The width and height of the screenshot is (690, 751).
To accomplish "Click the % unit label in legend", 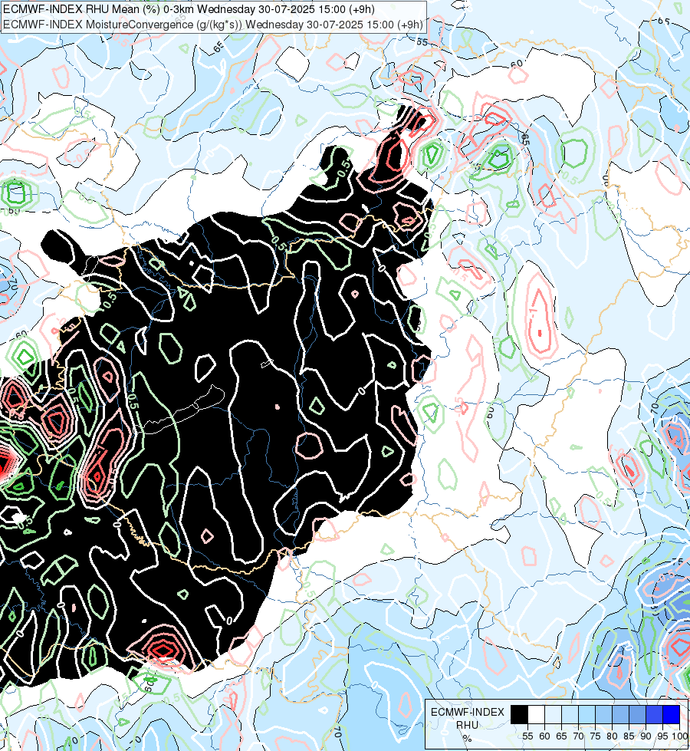I will click(468, 739).
